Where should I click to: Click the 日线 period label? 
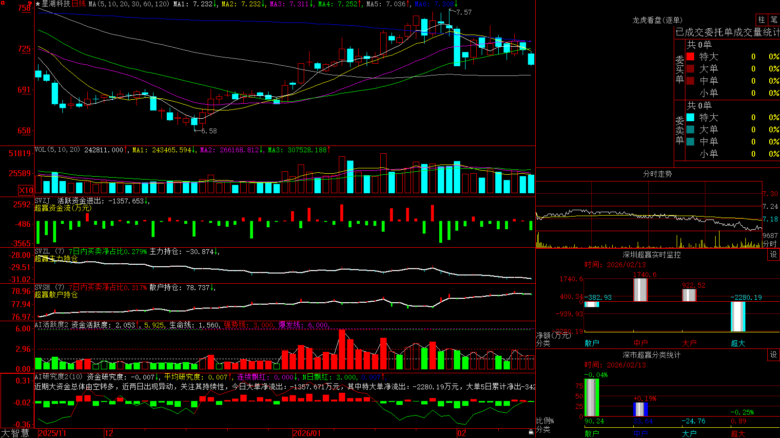[x=78, y=4]
